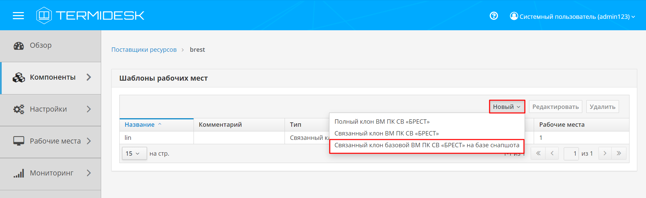Click the Настройки gears icon
This screenshot has width=646, height=198.
[19, 109]
